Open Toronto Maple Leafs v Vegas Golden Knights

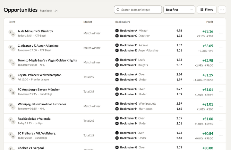47,60
